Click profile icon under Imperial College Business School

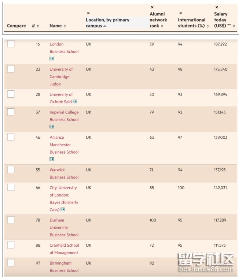pos(52,127)
